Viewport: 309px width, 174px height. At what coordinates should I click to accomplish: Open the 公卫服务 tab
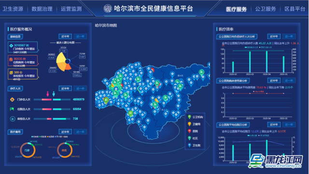pyautogui.click(x=266, y=9)
